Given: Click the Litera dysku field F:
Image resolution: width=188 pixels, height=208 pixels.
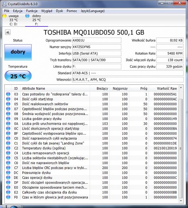Looking at the screenshot, I should pos(97,67).
